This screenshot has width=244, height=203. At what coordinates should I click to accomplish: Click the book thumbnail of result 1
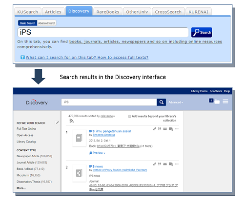pos(79,138)
